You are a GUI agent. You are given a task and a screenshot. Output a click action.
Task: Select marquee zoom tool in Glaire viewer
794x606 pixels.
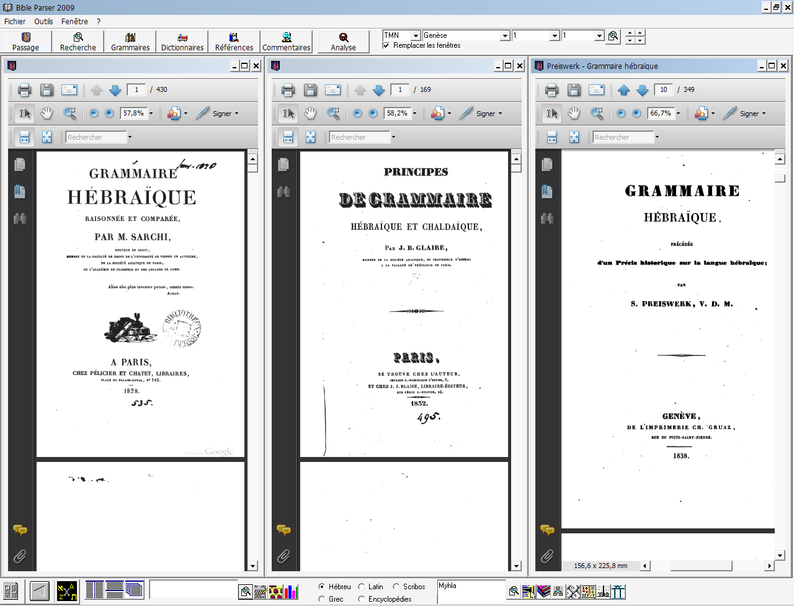point(333,113)
